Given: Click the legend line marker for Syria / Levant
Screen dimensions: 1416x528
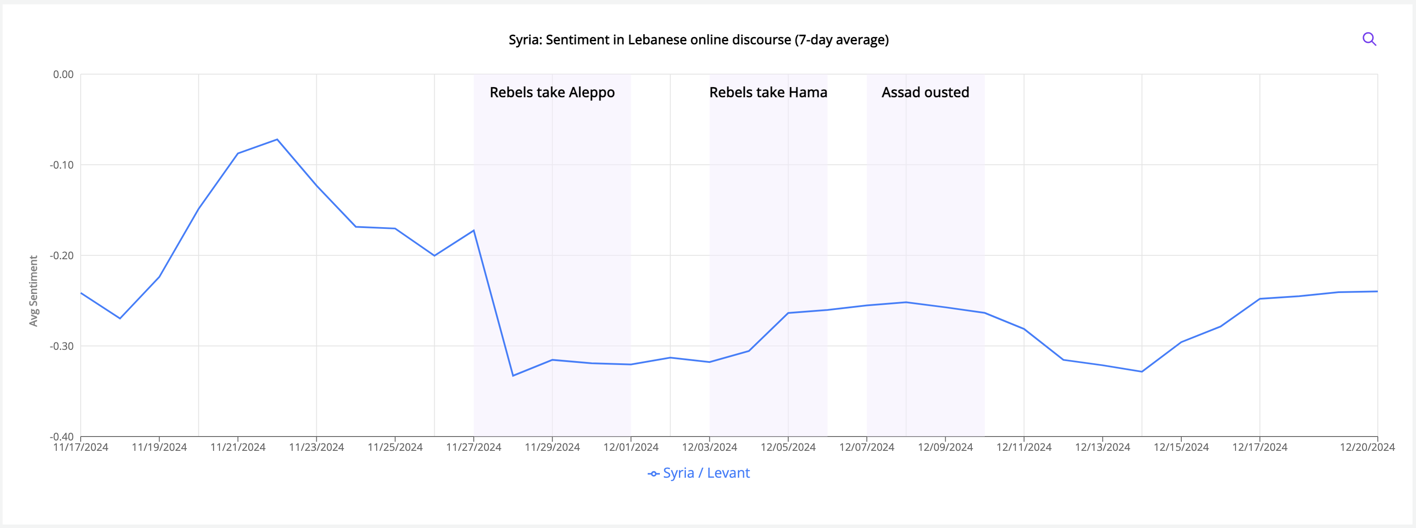Looking at the screenshot, I should [x=653, y=474].
